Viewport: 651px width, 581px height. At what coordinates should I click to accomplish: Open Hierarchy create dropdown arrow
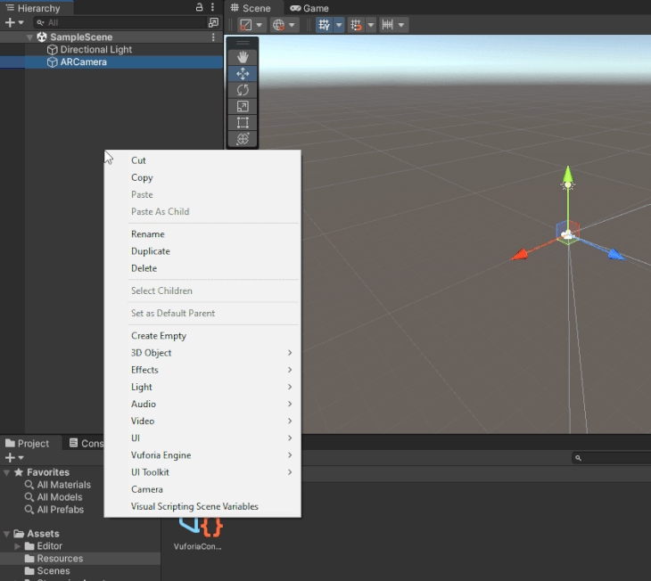click(x=21, y=22)
